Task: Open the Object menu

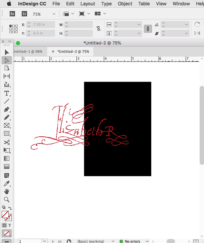Action: click(x=125, y=4)
